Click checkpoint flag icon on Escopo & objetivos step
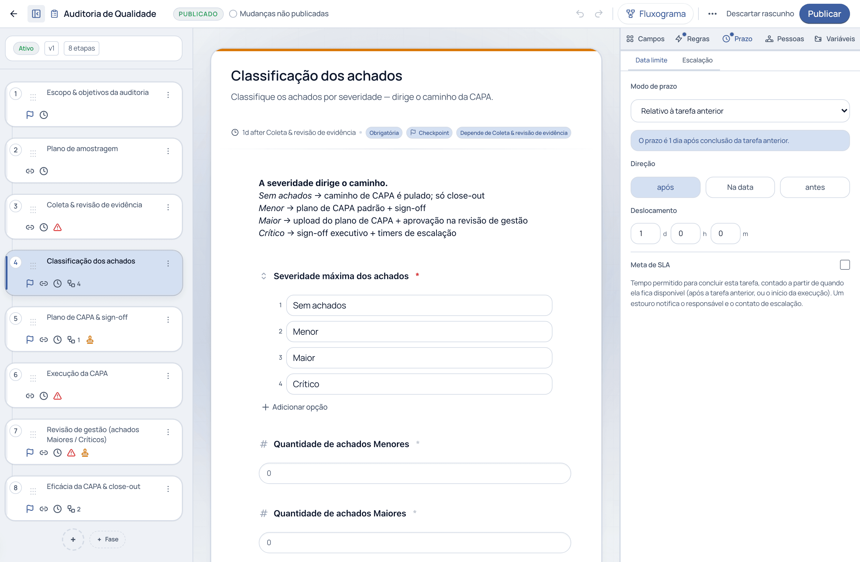Screen dimensions: 860x562 (30, 115)
